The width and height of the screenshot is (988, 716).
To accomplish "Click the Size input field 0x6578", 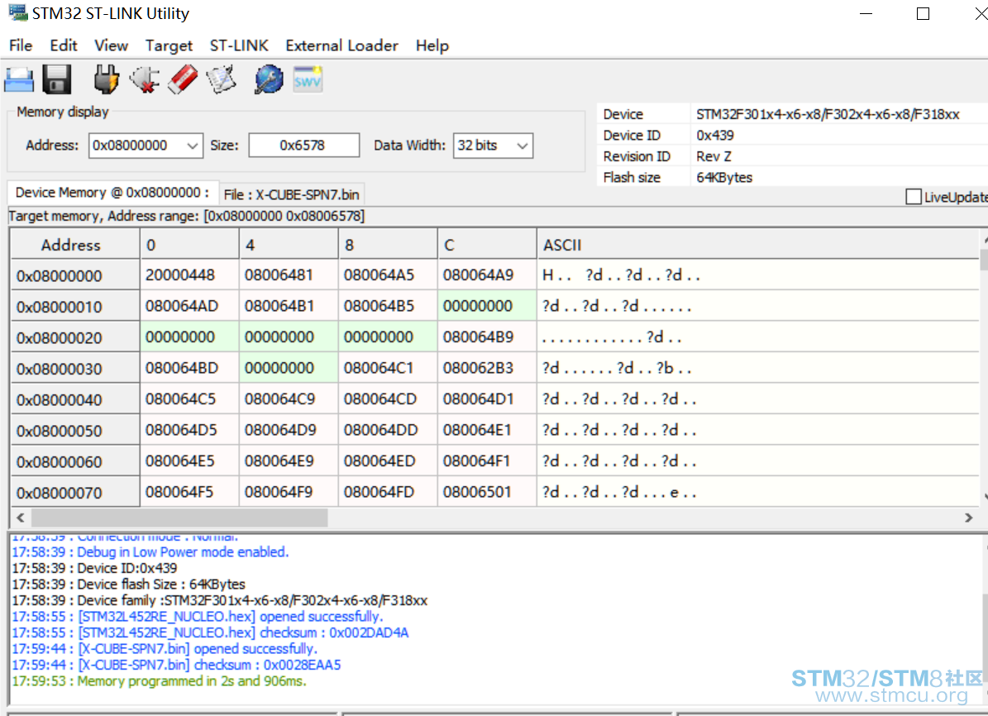I will [x=303, y=146].
